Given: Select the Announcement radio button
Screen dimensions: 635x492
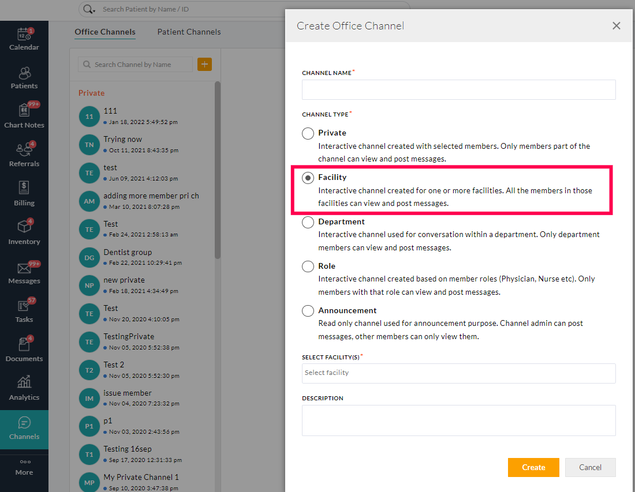Looking at the screenshot, I should [x=308, y=311].
